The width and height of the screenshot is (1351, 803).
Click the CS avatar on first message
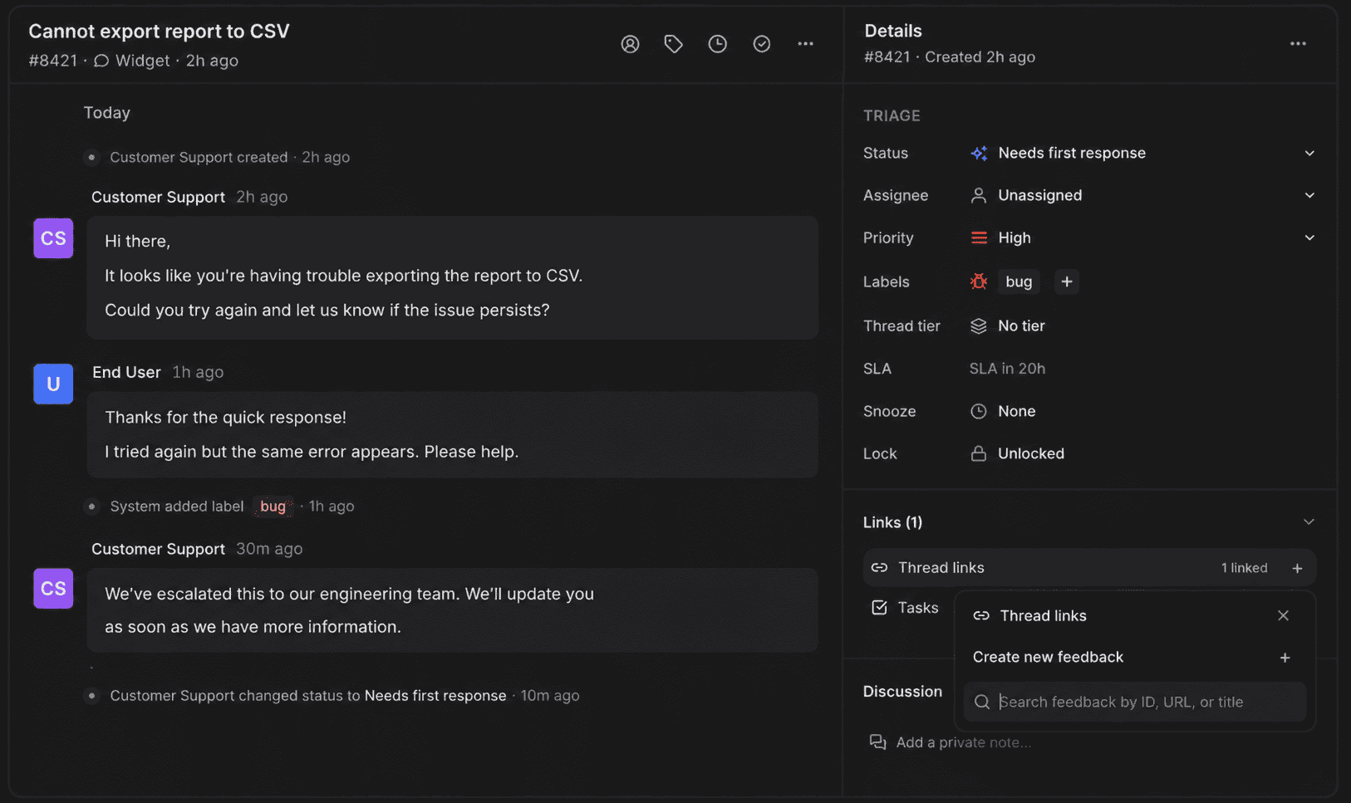tap(53, 238)
